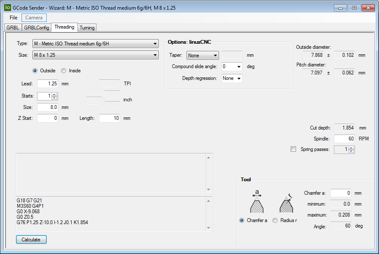379x254 pixels.
Task: Open the thread Type dropdown
Action: point(96,44)
